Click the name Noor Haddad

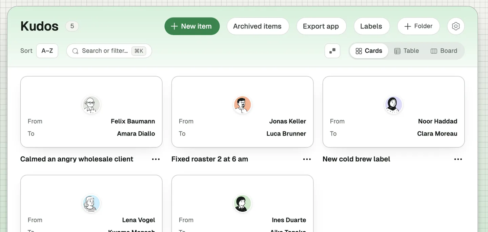pyautogui.click(x=438, y=121)
